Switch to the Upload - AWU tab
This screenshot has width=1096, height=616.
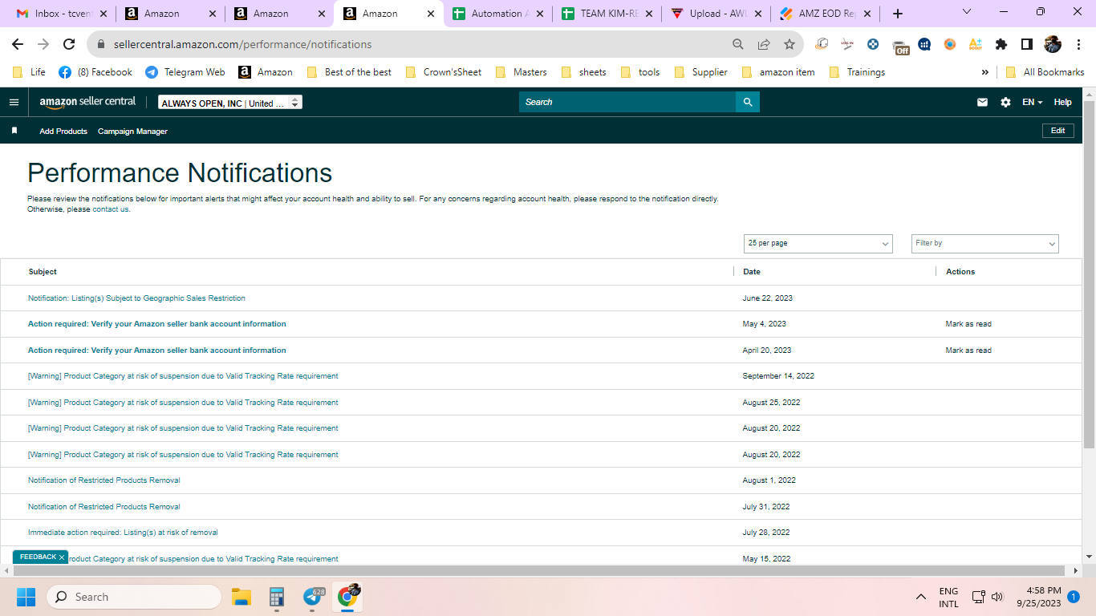click(x=716, y=14)
